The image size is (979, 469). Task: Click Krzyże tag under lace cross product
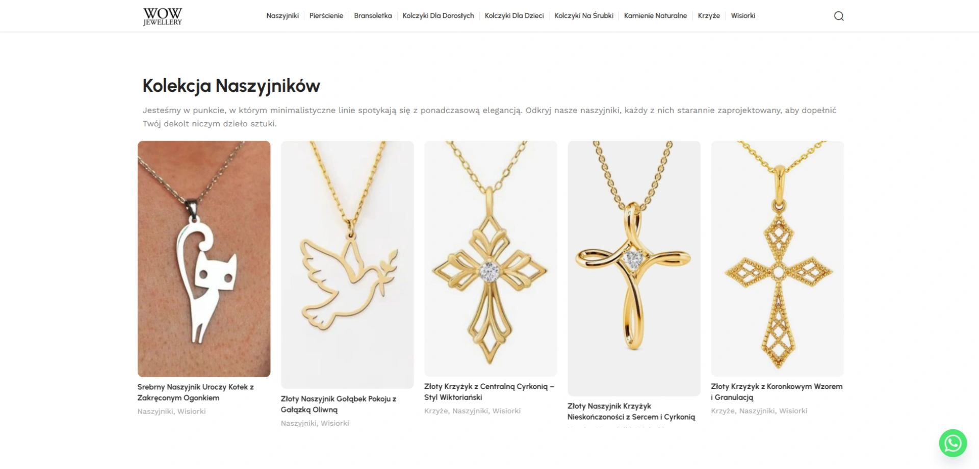click(x=722, y=411)
